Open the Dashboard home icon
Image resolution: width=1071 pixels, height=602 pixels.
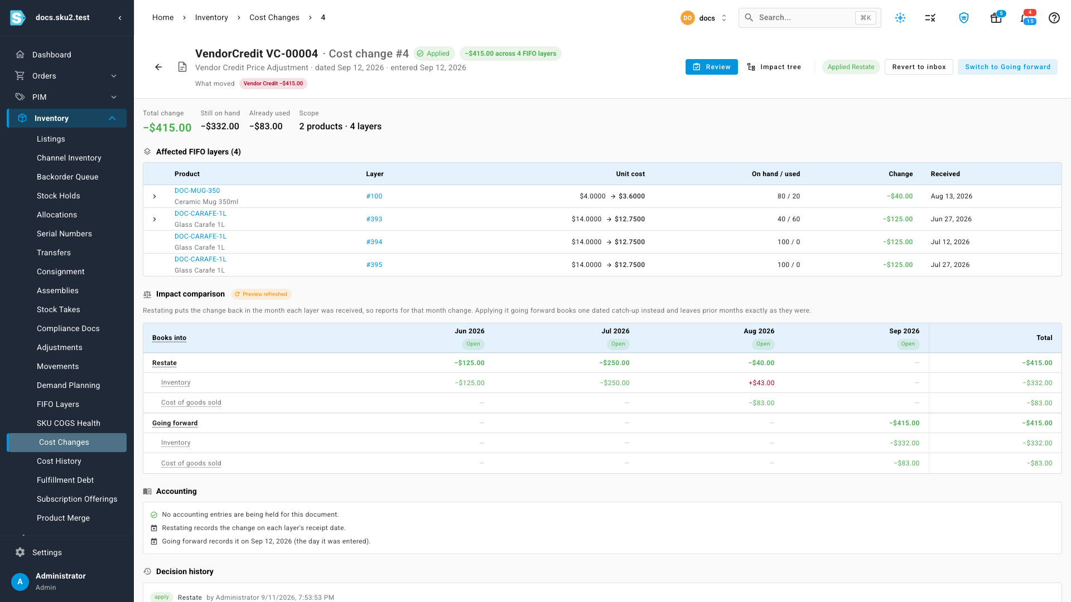click(20, 55)
